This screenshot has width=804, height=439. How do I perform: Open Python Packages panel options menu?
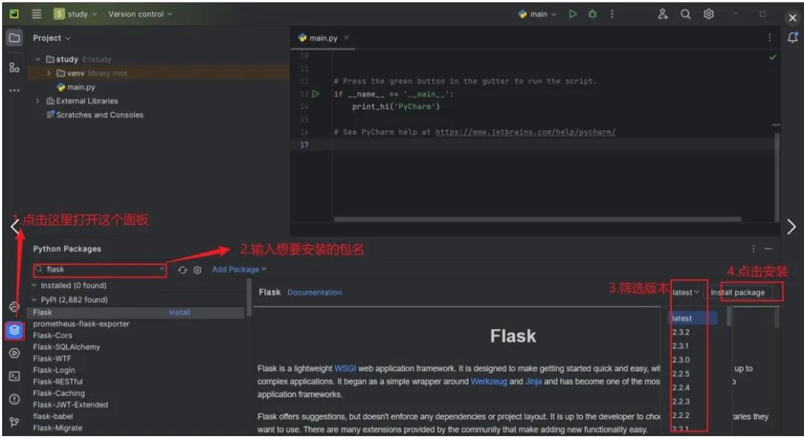[753, 249]
